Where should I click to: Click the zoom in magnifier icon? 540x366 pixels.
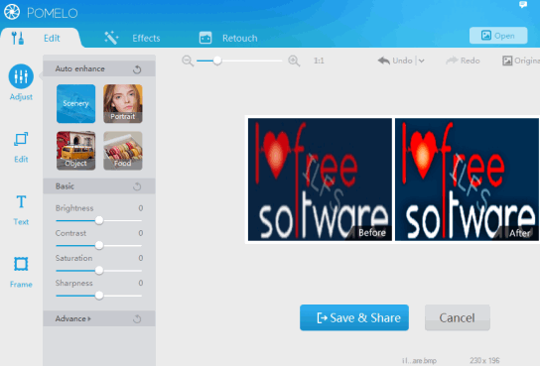pyautogui.click(x=294, y=61)
